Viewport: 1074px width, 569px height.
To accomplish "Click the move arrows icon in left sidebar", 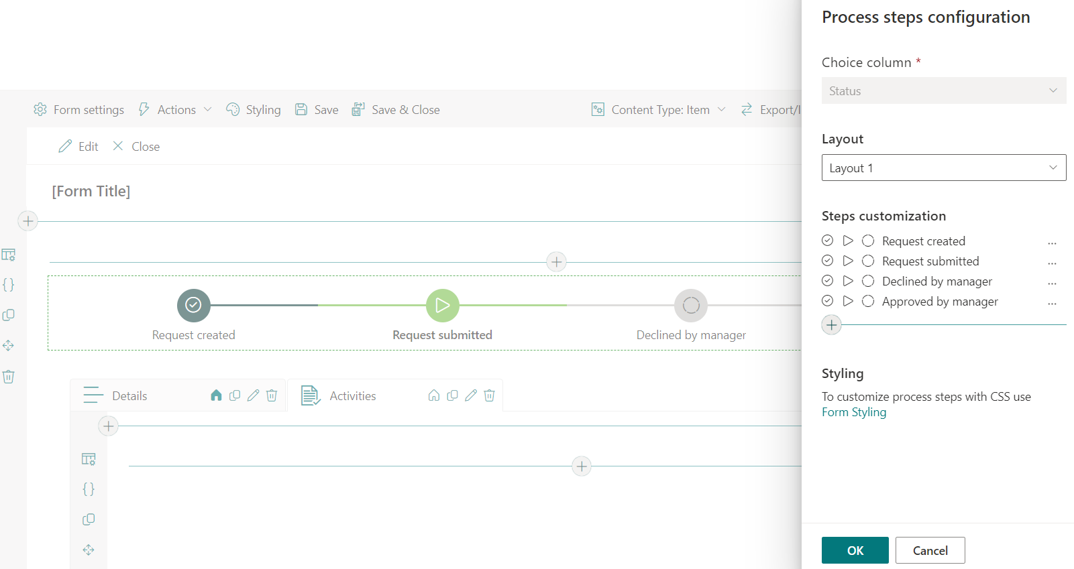I will 9,346.
